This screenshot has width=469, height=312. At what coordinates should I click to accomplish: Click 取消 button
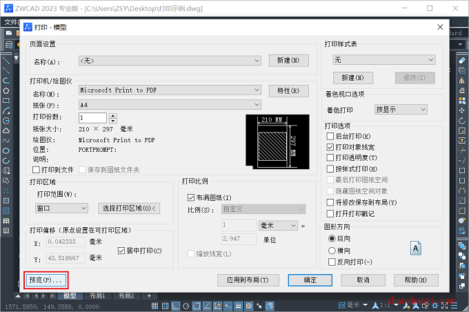click(363, 280)
